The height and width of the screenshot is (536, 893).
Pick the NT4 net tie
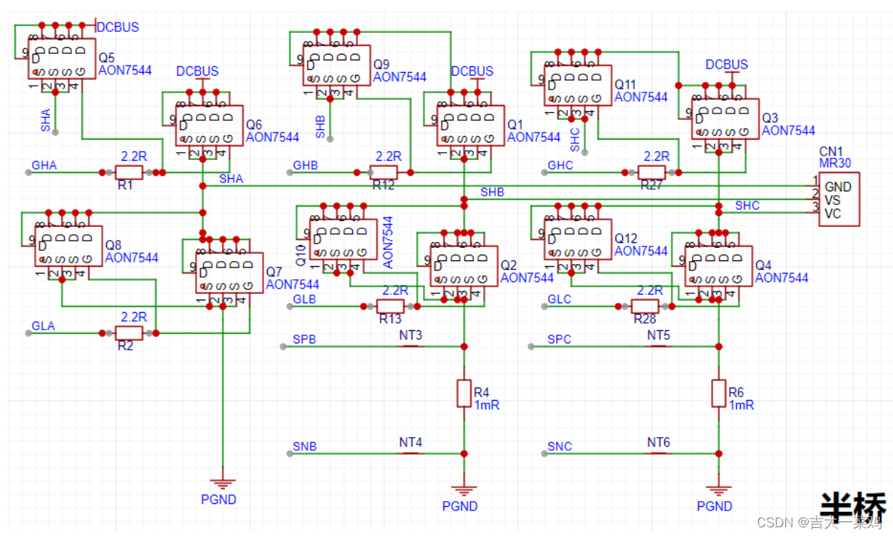click(x=411, y=453)
